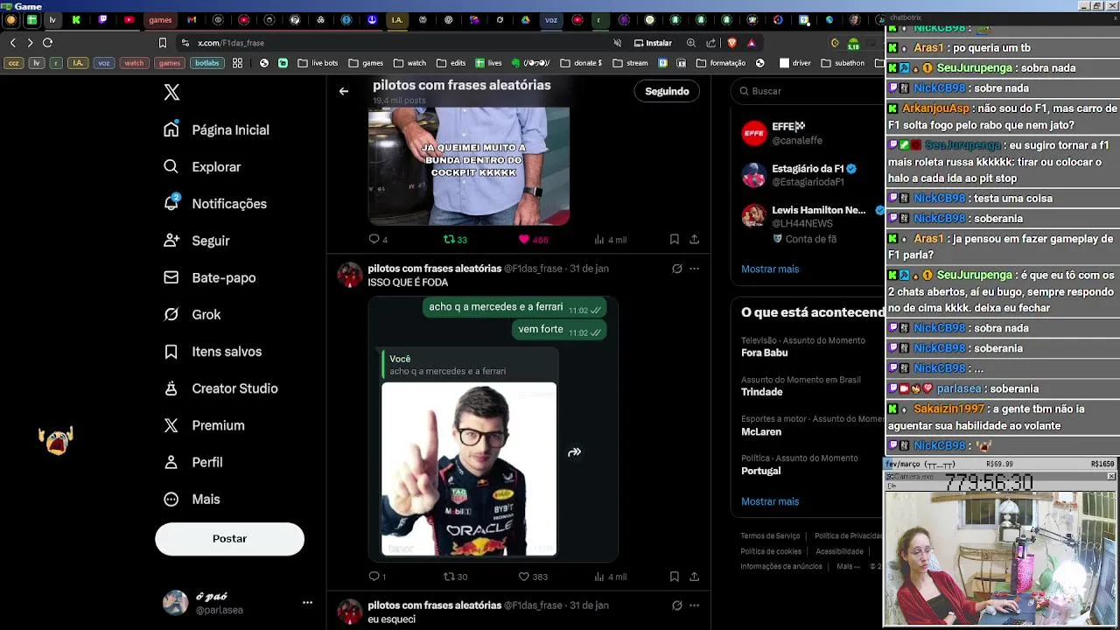
Task: Open more options on 'ISSO QUE É FODA' post
Action: point(694,269)
